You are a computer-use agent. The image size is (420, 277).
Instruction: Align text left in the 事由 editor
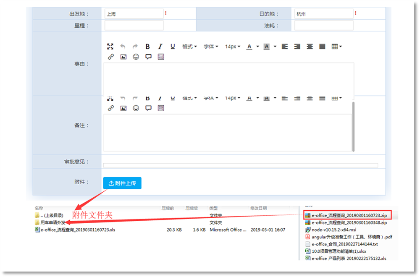pyautogui.click(x=284, y=47)
